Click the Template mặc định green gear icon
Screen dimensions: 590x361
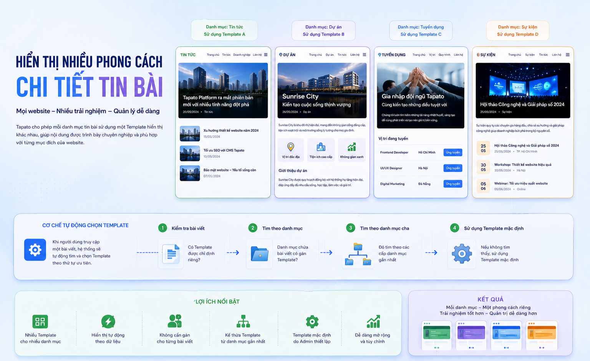[x=312, y=321]
